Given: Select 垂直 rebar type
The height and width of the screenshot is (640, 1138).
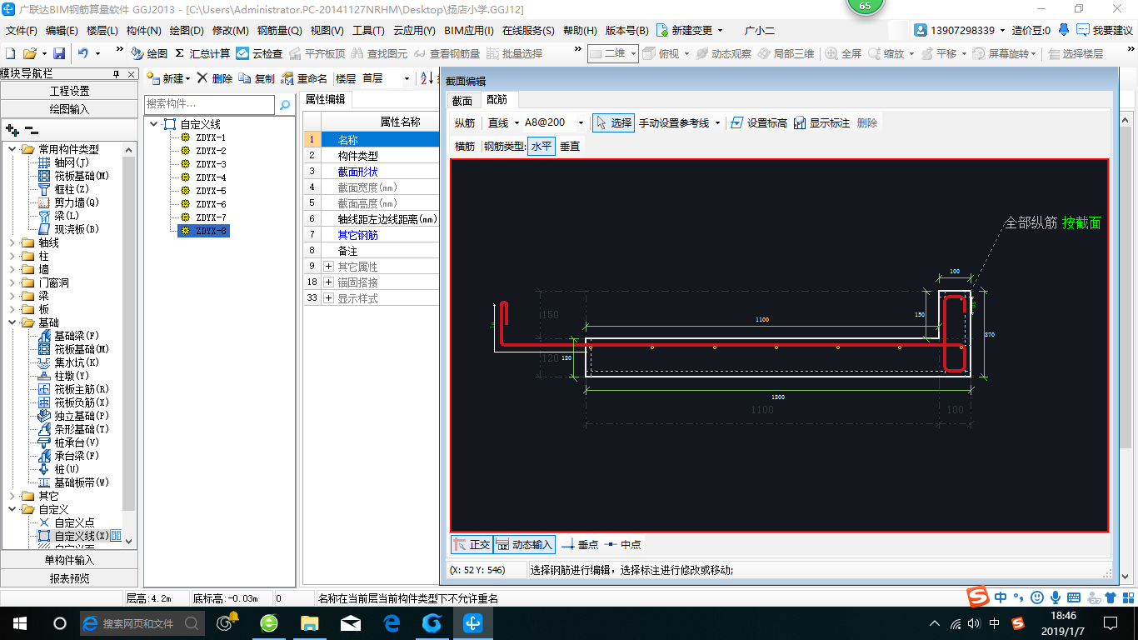Looking at the screenshot, I should point(570,146).
